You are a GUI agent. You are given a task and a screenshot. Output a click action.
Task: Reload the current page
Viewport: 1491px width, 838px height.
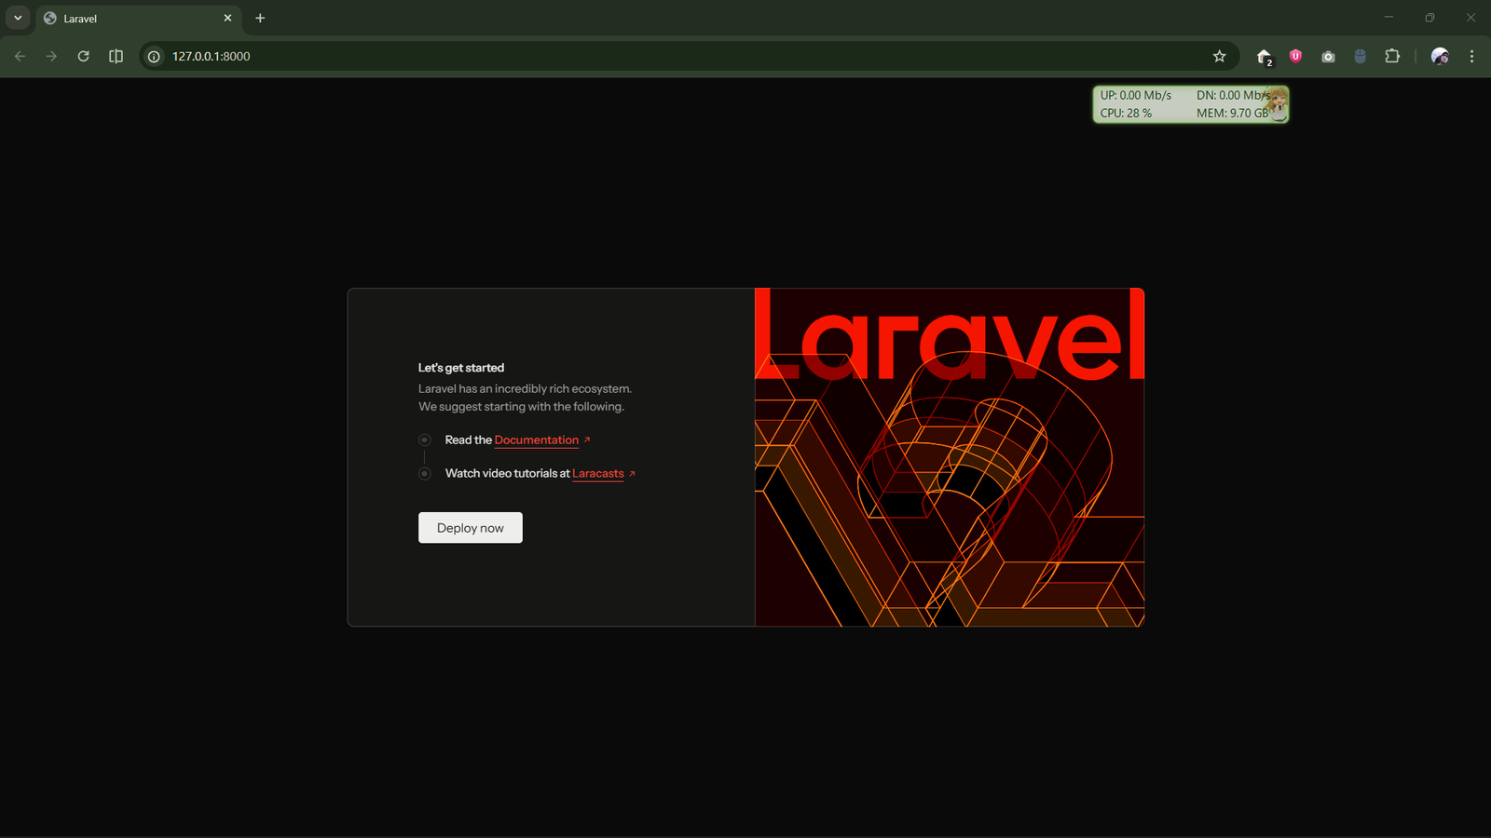coord(83,56)
